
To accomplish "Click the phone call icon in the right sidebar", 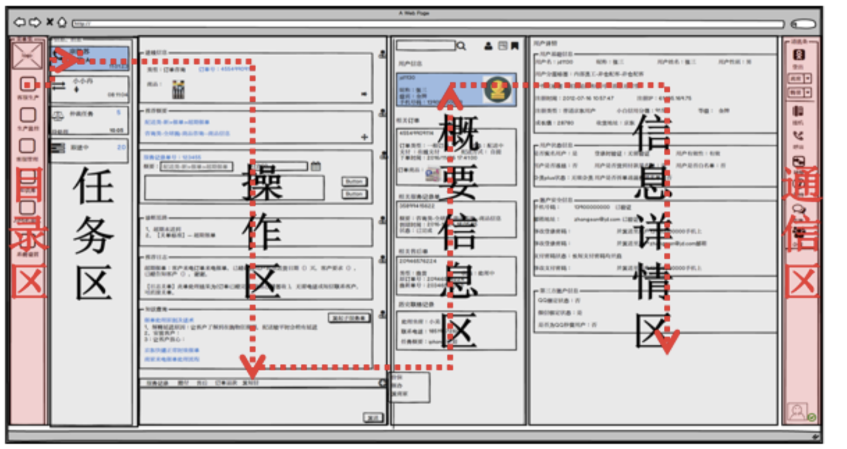I will click(x=798, y=136).
